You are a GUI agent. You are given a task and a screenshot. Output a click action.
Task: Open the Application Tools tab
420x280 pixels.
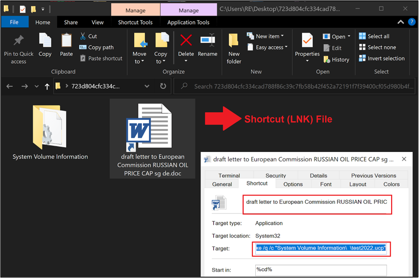(188, 22)
